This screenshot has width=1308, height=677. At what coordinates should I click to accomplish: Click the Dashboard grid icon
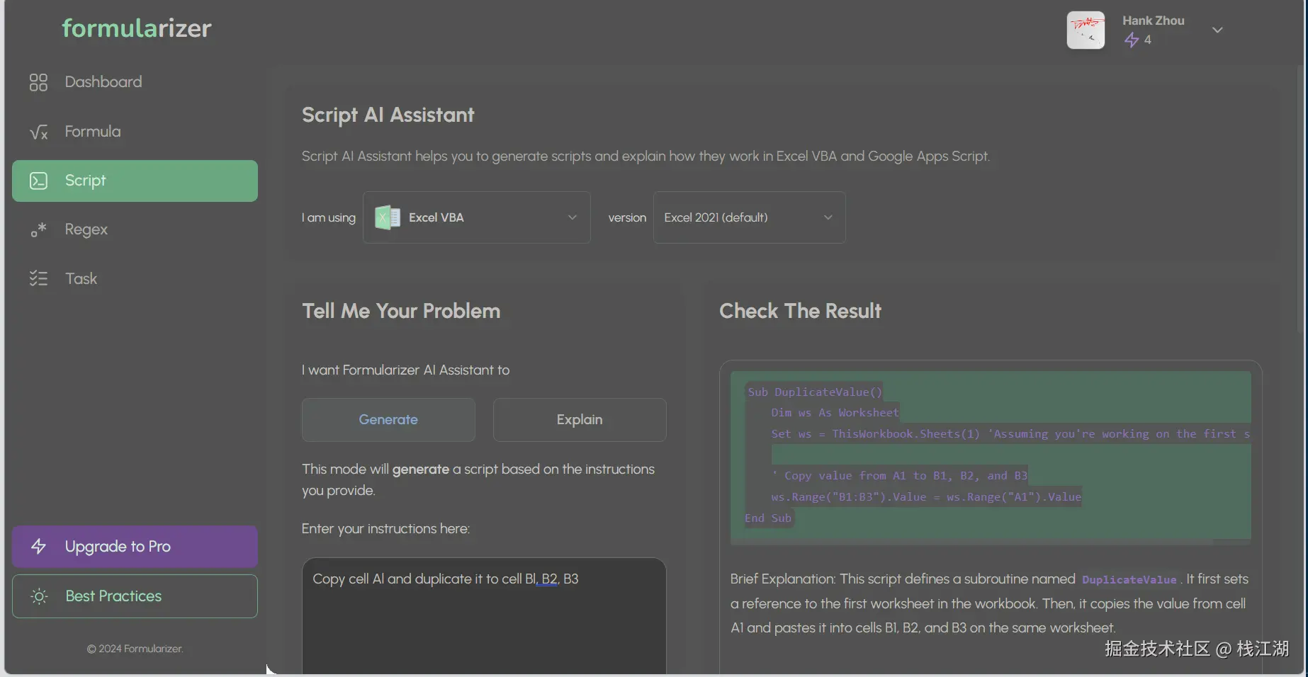[x=38, y=82]
